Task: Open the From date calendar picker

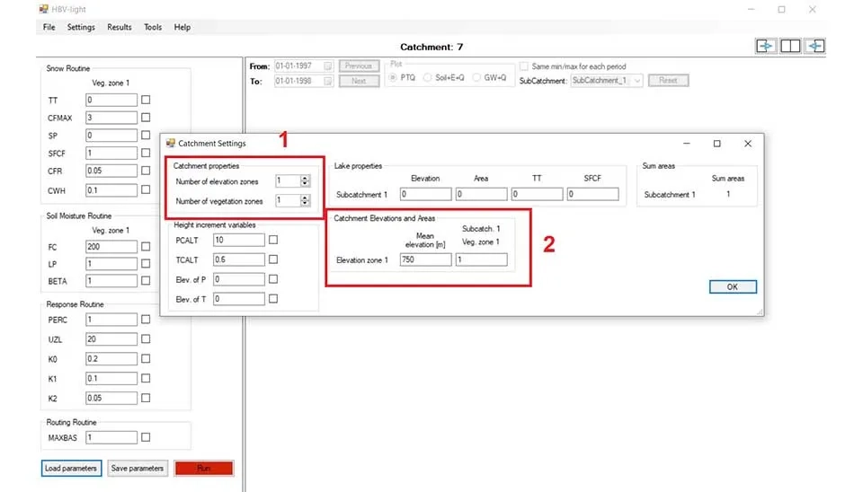Action: point(328,66)
